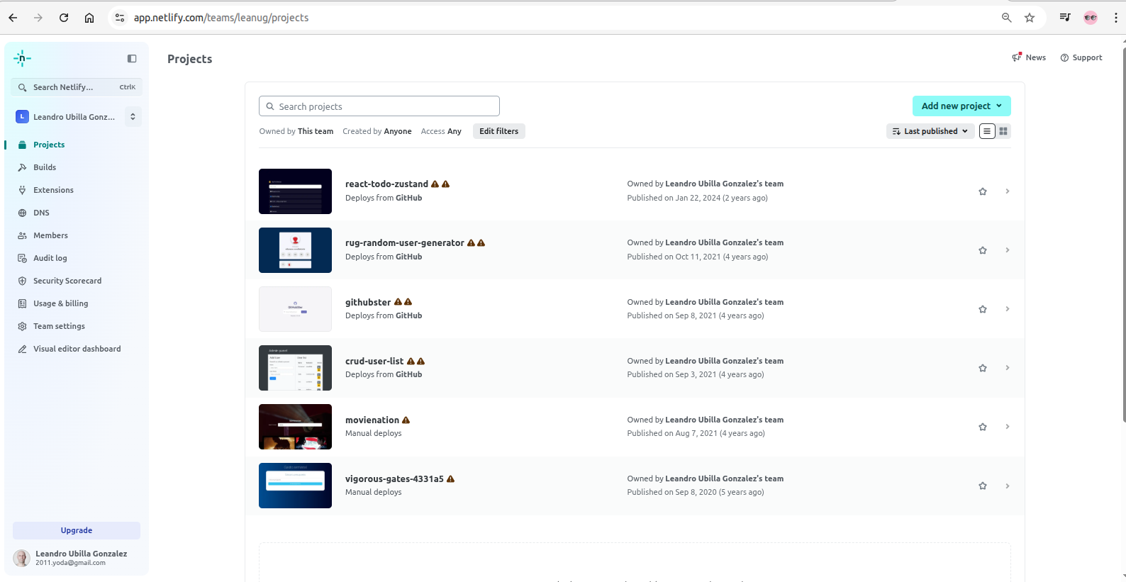This screenshot has height=582, width=1126.
Task: Open the News announcements icon
Action: (x=1017, y=57)
